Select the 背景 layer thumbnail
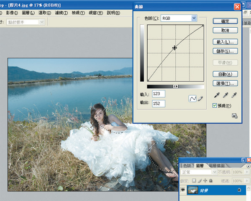Viewport: 251px width, 201px height. pyautogui.click(x=193, y=190)
